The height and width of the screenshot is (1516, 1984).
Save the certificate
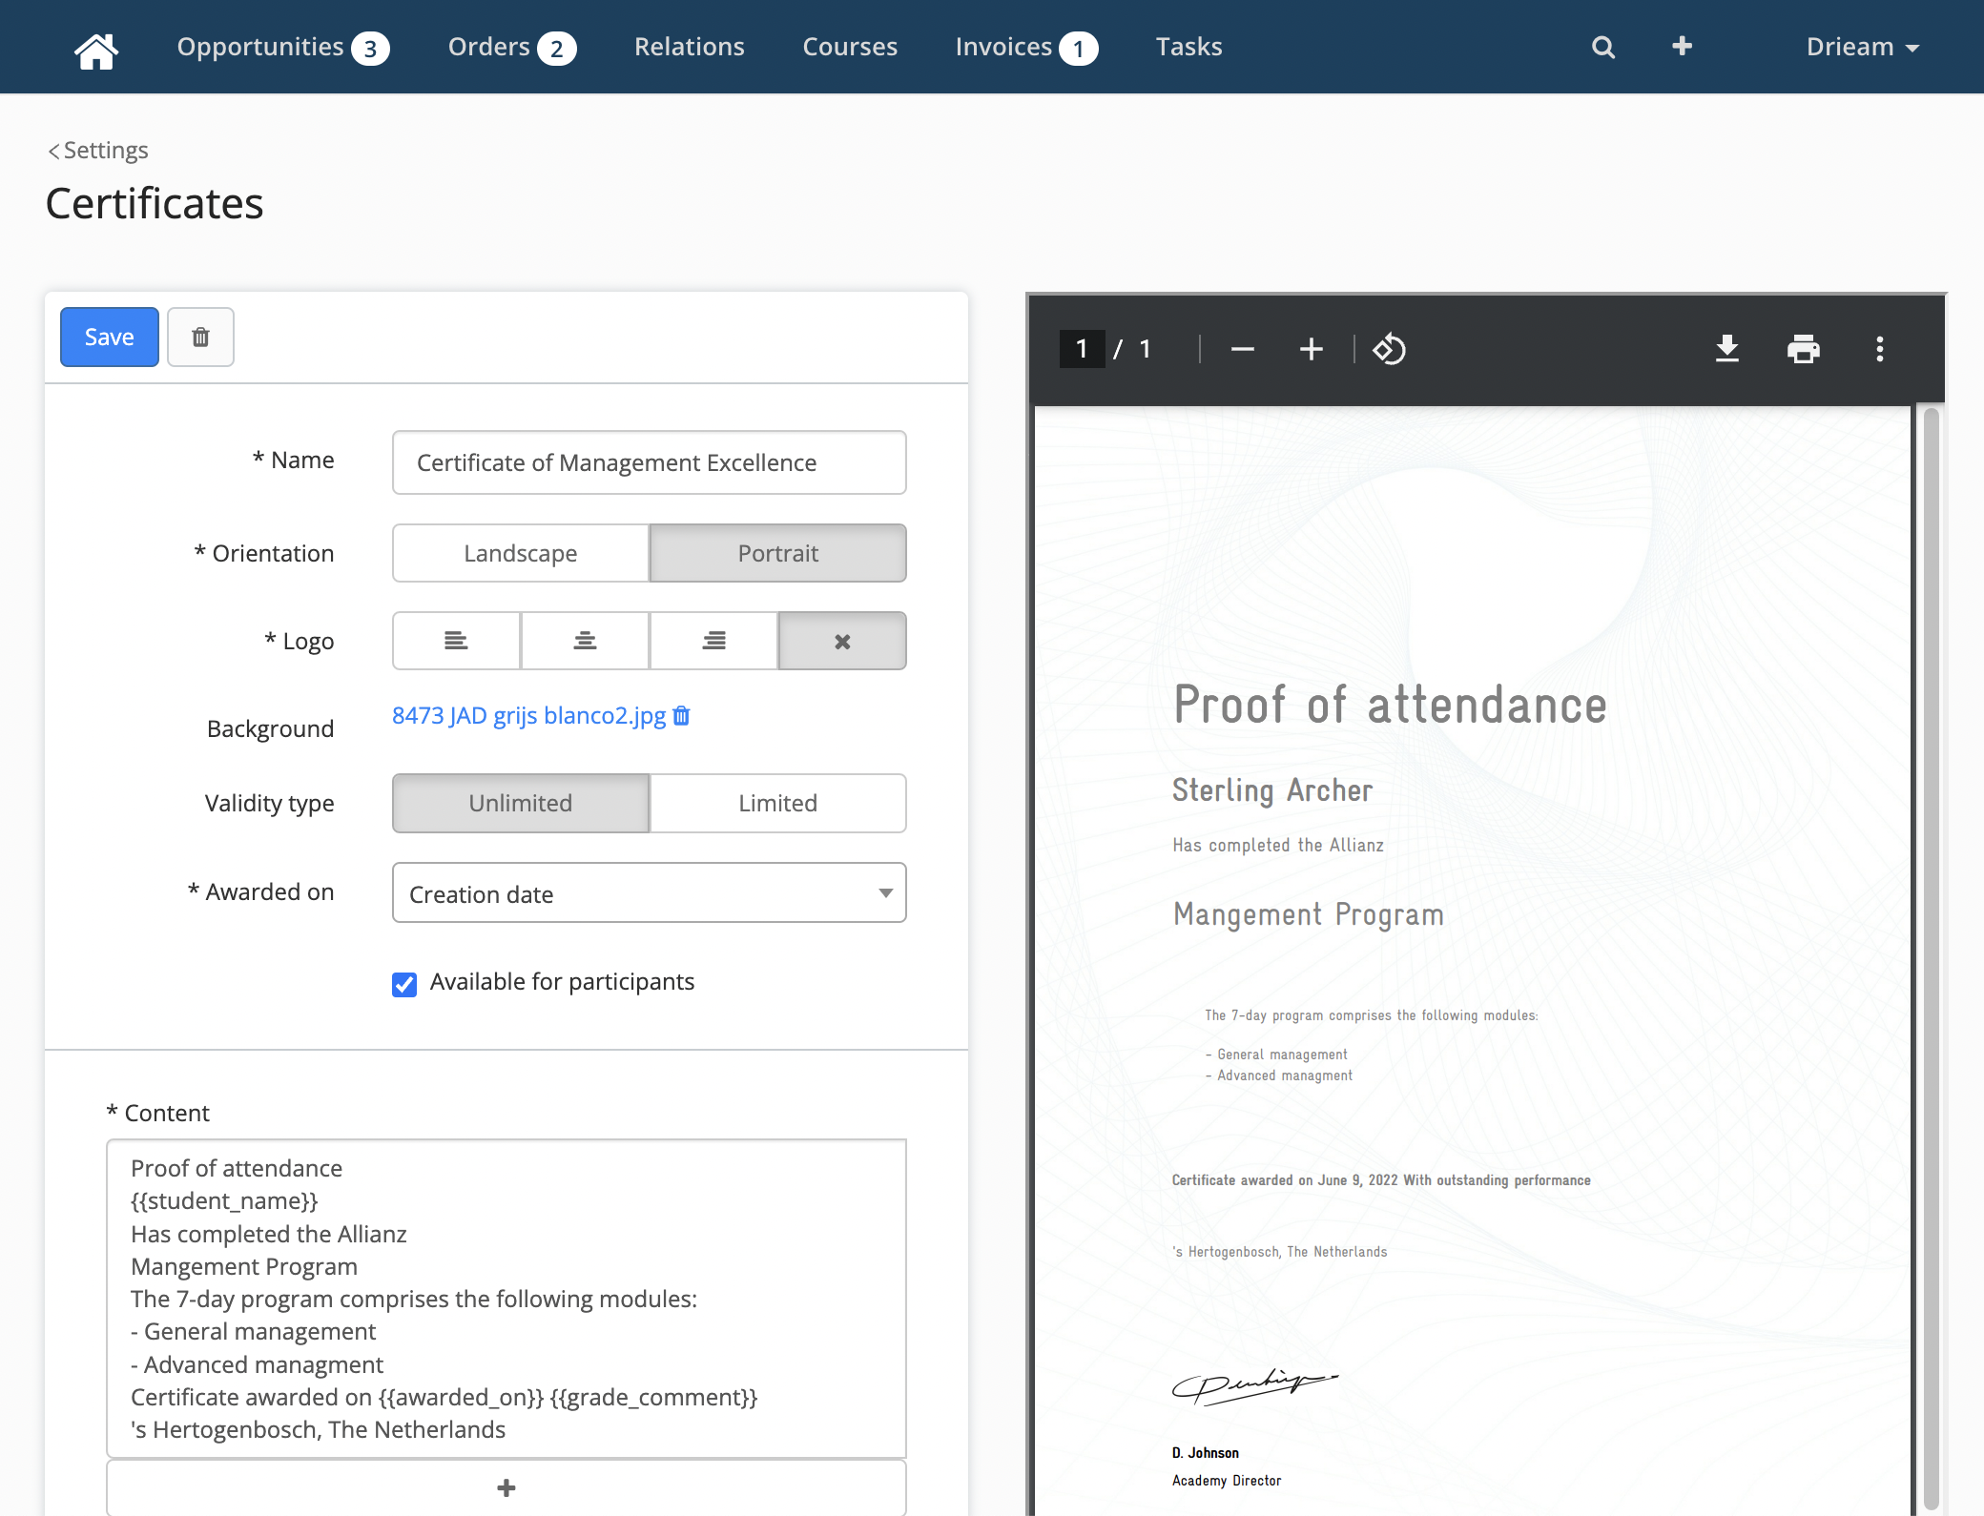coord(110,337)
